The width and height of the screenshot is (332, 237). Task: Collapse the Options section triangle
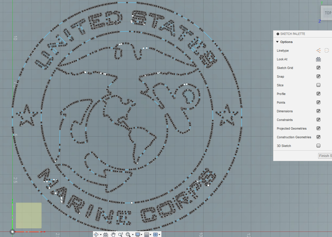click(277, 42)
